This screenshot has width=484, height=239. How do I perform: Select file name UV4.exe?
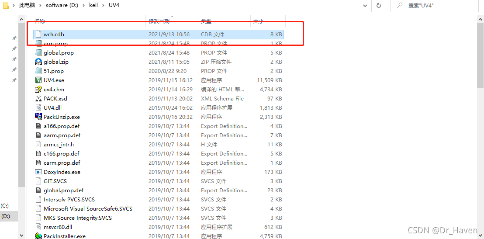click(54, 80)
